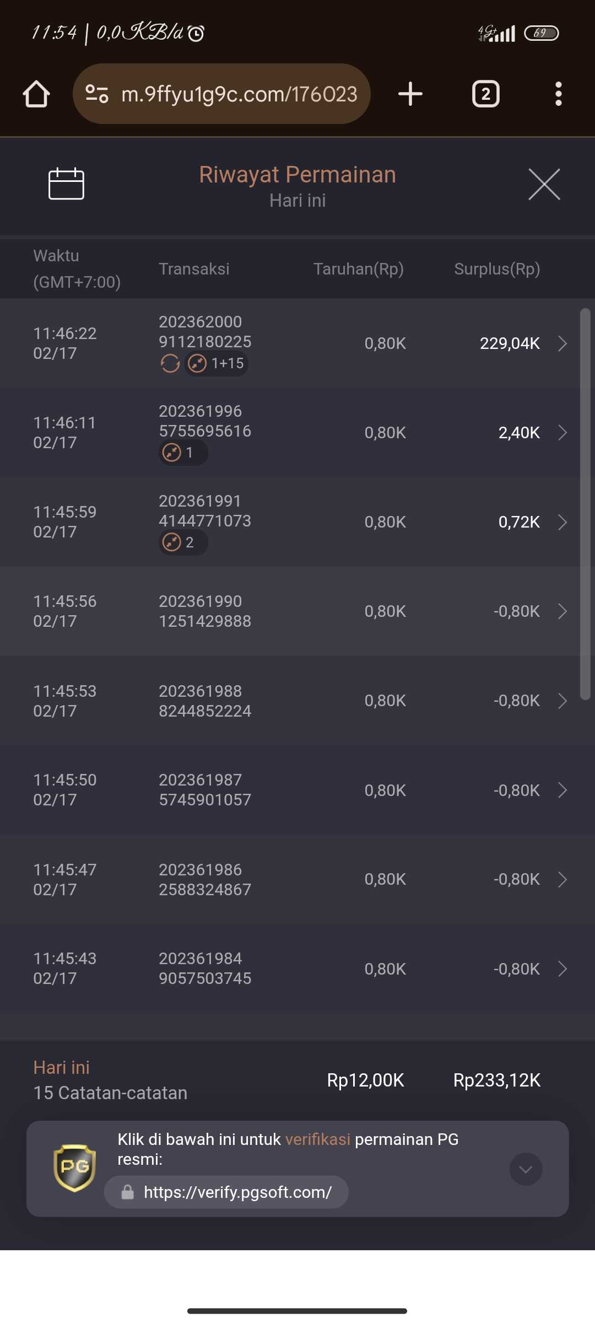Collapse the PG verification banner chevron
595x1323 pixels.
click(526, 1169)
